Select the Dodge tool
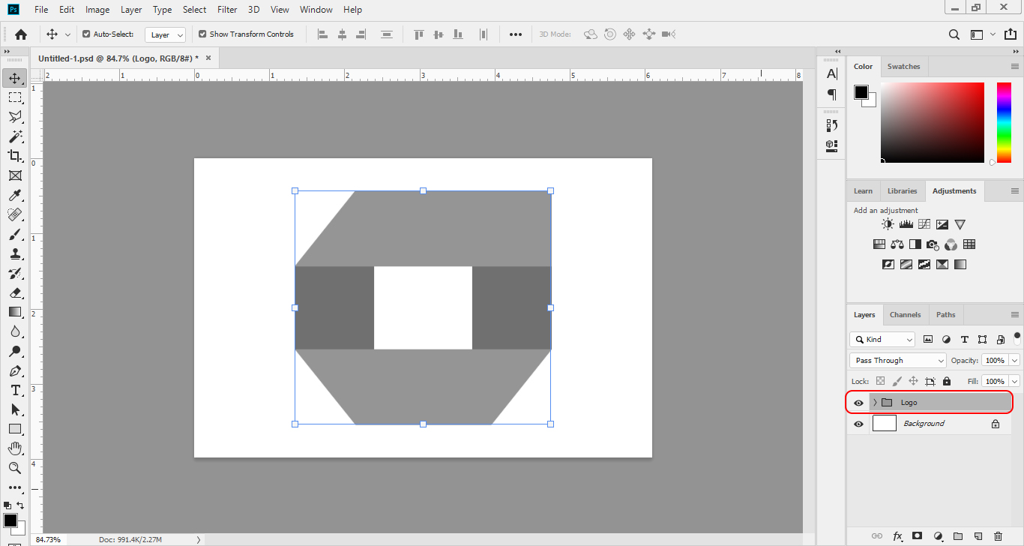Screen dimensions: 1024x546 pos(15,351)
